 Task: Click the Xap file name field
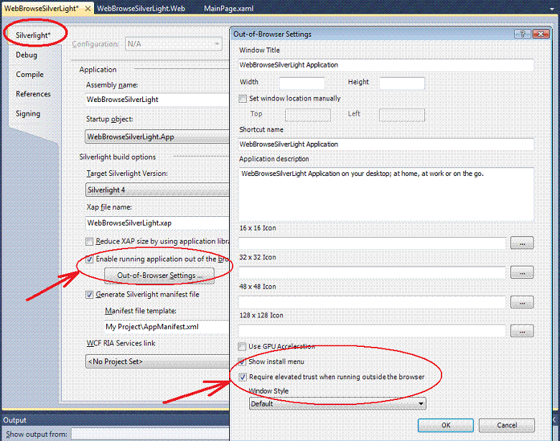157,223
